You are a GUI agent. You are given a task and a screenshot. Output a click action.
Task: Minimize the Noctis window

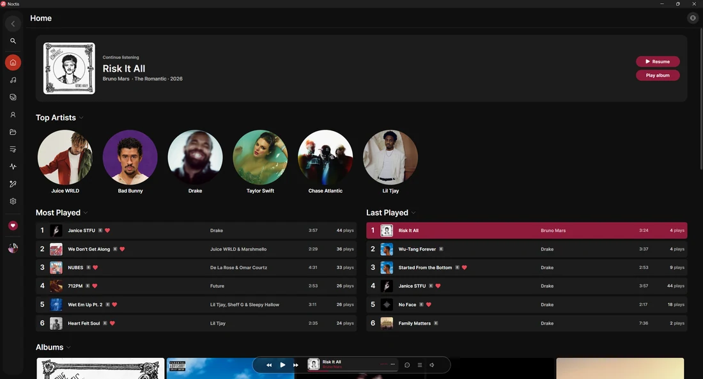tap(661, 4)
